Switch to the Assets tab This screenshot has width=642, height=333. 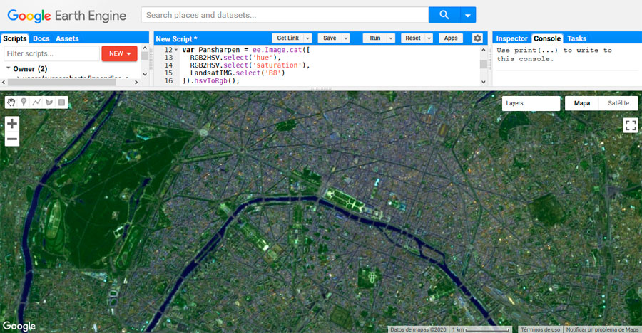(x=67, y=38)
